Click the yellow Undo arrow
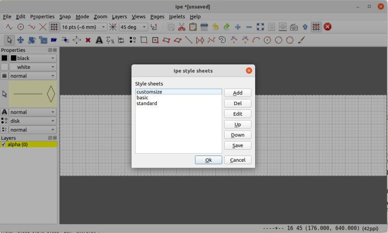388x233 pixels. [215, 27]
